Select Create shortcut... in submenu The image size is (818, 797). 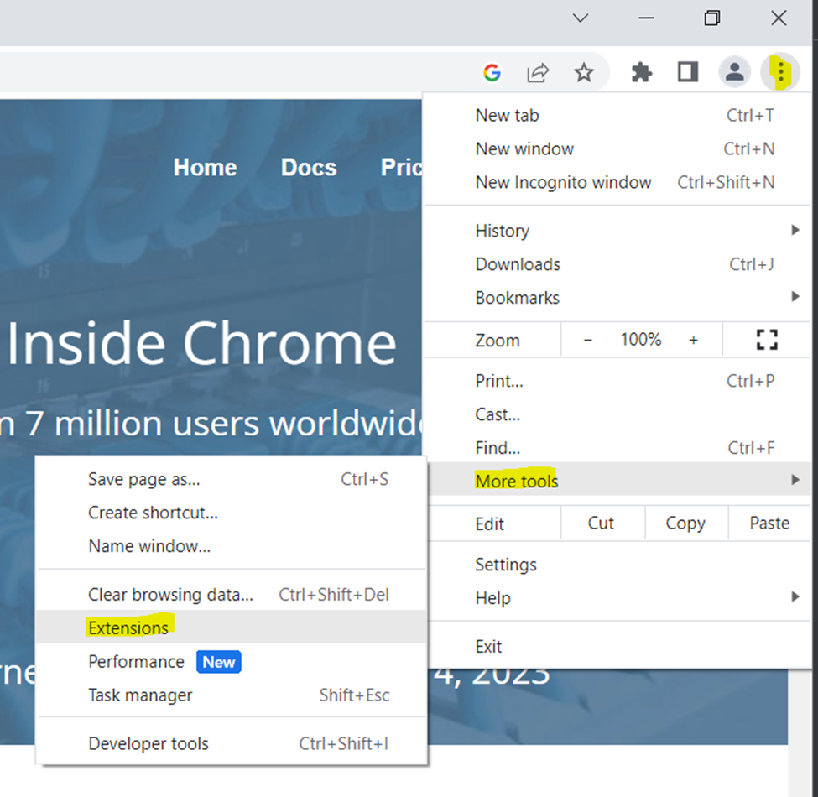[232, 513]
